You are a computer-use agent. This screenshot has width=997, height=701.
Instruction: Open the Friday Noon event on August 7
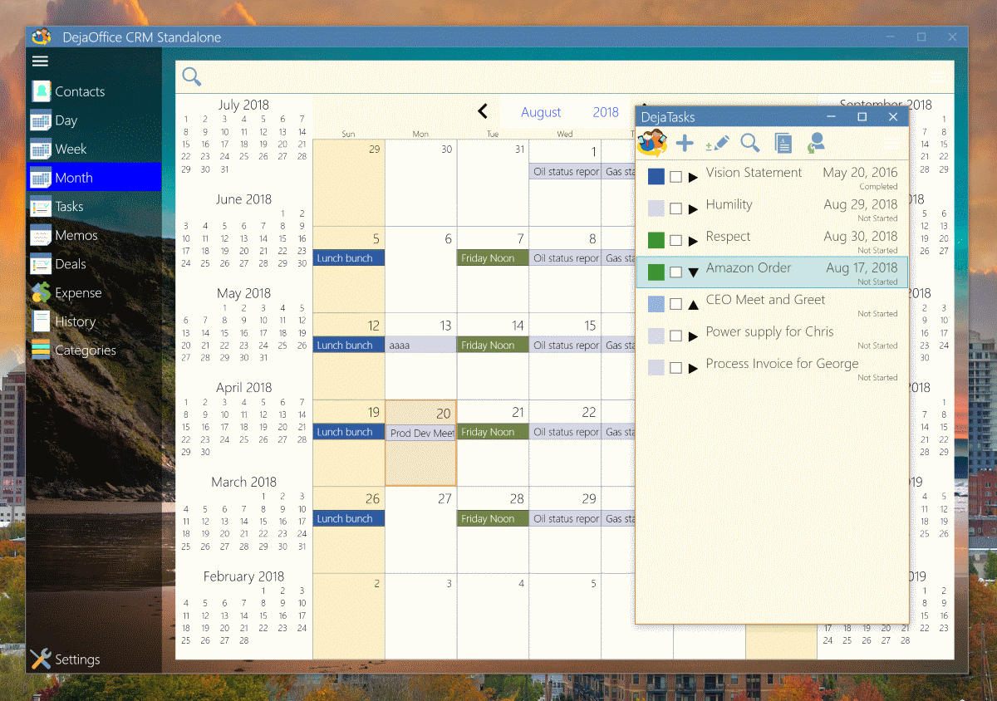[x=493, y=258]
